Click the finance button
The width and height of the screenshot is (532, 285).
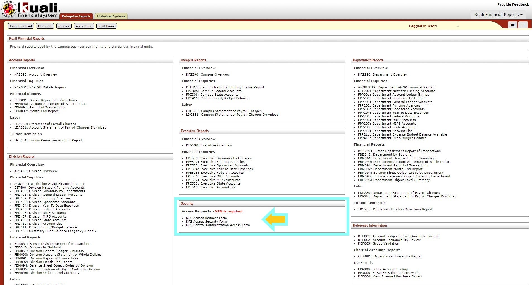click(64, 26)
